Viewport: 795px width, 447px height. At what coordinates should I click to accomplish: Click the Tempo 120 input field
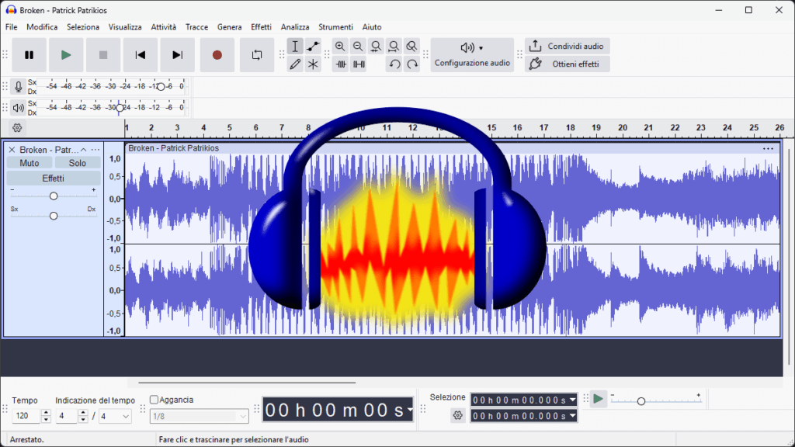click(x=26, y=416)
